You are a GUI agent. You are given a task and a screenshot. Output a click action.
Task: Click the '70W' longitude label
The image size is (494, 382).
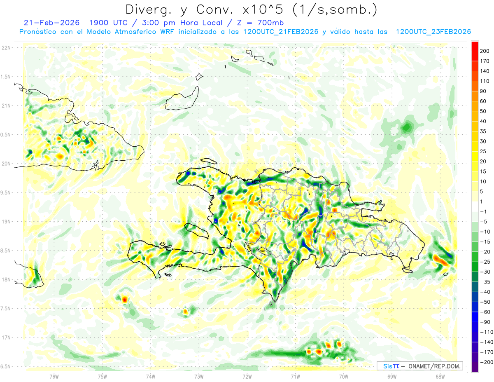tap(344, 376)
